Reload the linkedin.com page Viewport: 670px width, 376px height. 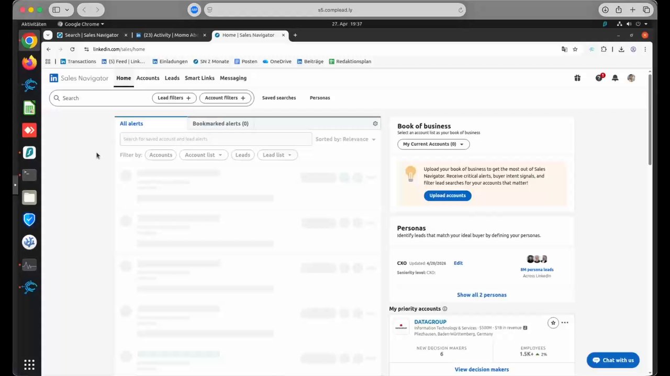72,49
